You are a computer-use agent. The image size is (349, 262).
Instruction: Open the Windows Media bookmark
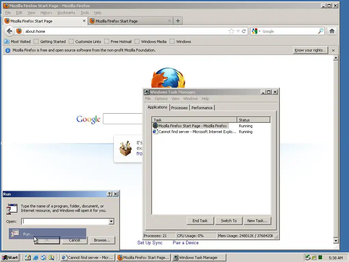151,41
